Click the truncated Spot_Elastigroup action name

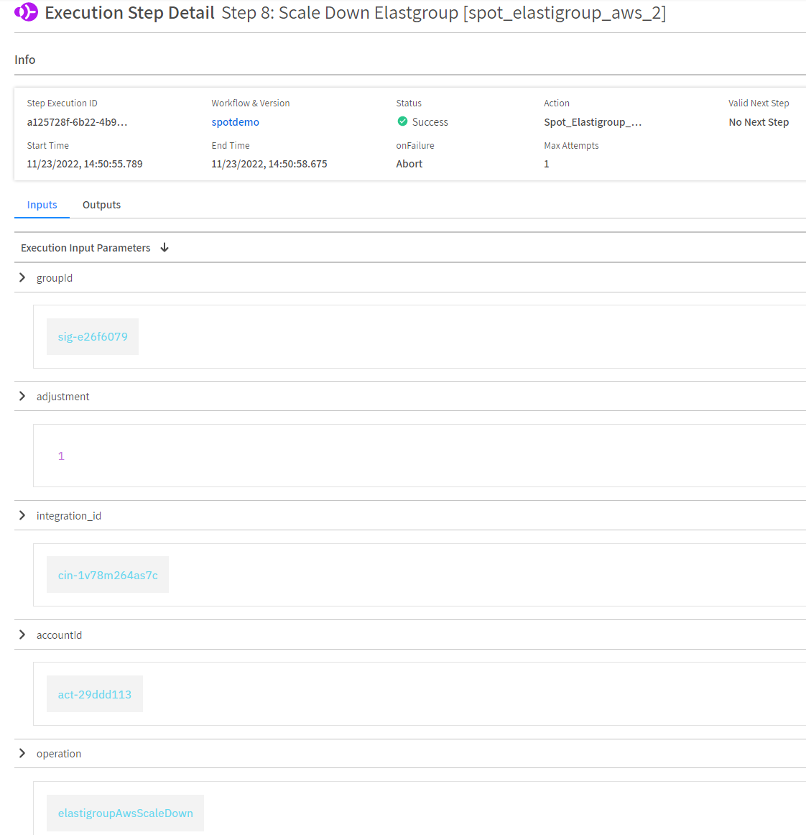coord(593,122)
